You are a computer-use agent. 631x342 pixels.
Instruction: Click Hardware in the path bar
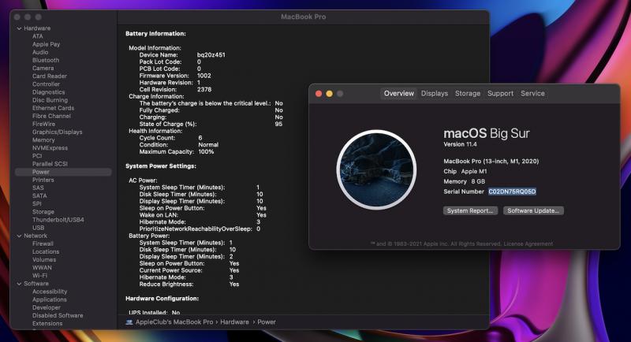[x=234, y=322]
